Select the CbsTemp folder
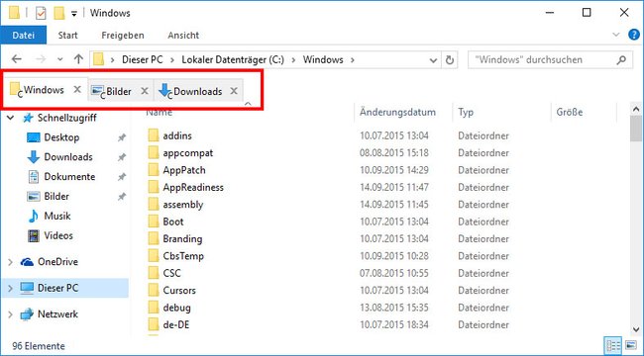 [x=183, y=256]
